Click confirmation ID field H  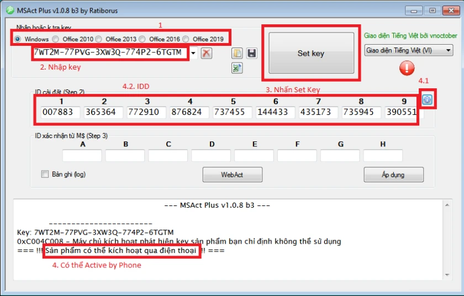(x=383, y=156)
